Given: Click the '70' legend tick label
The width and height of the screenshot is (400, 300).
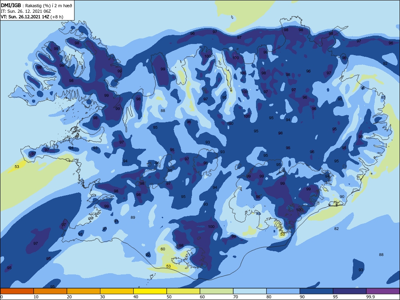Looking at the screenshot, I should coord(236,297).
